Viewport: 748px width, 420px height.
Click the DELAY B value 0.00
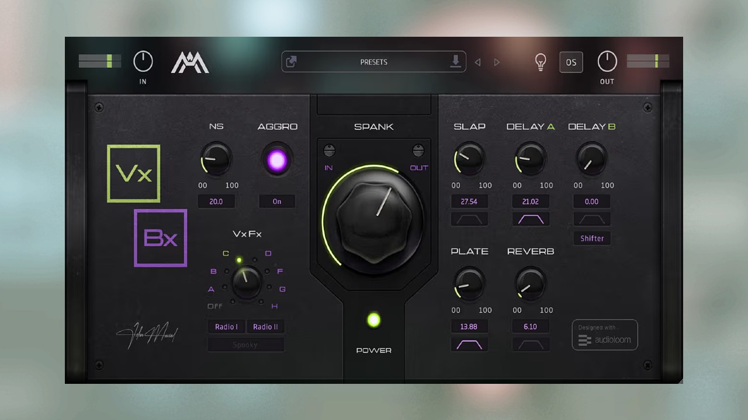pos(591,201)
